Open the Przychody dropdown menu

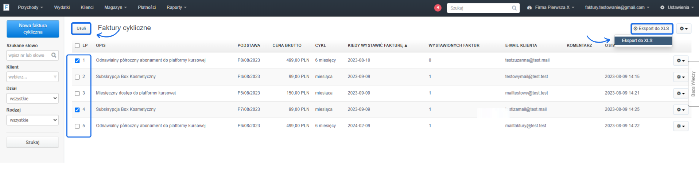30,7
